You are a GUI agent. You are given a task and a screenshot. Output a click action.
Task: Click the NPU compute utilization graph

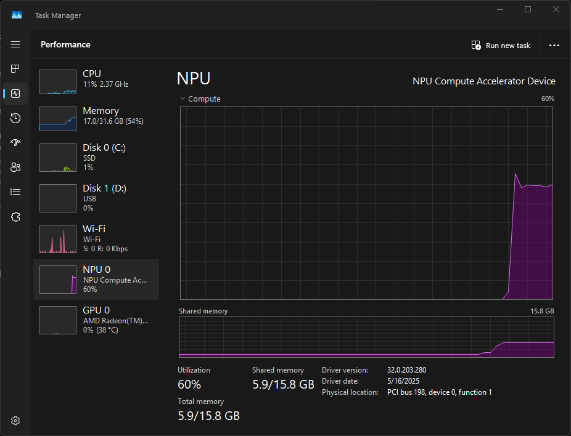click(x=366, y=203)
